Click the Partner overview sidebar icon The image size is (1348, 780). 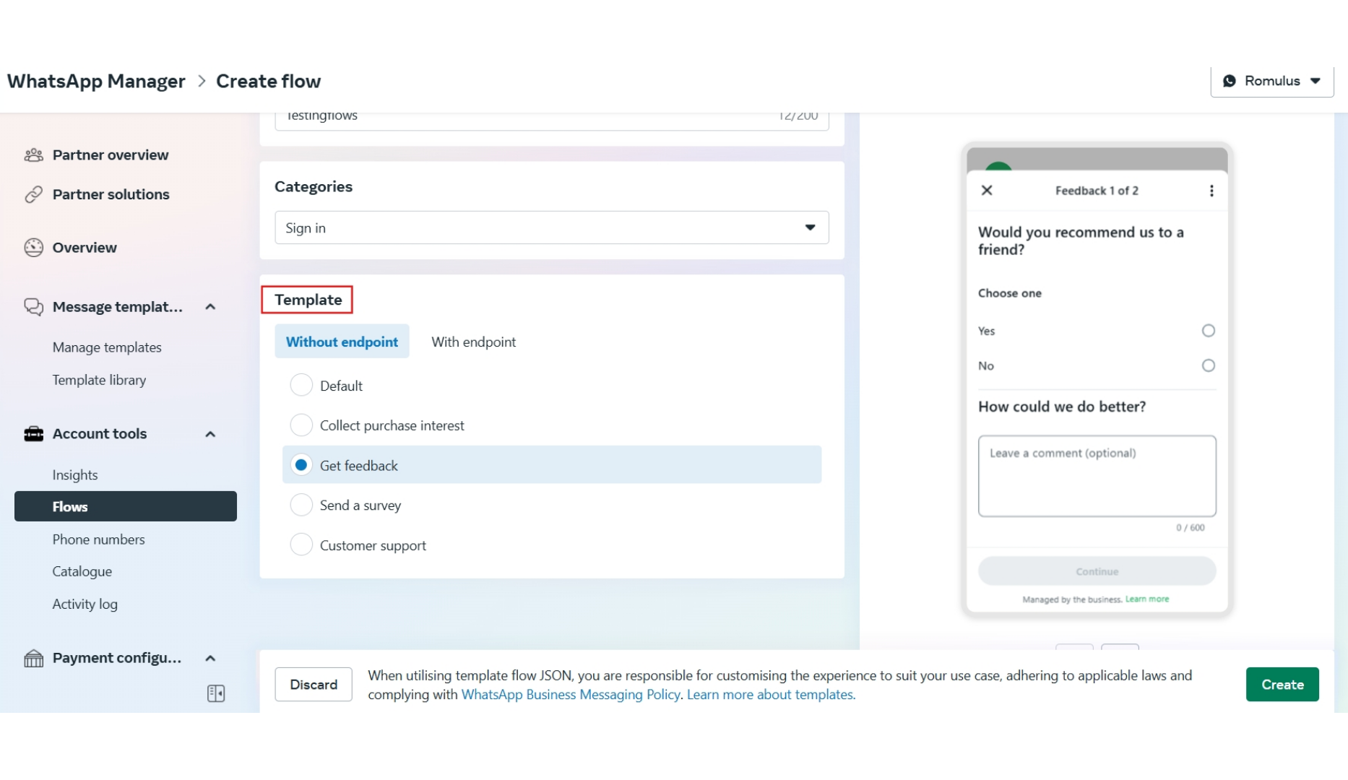coord(32,155)
